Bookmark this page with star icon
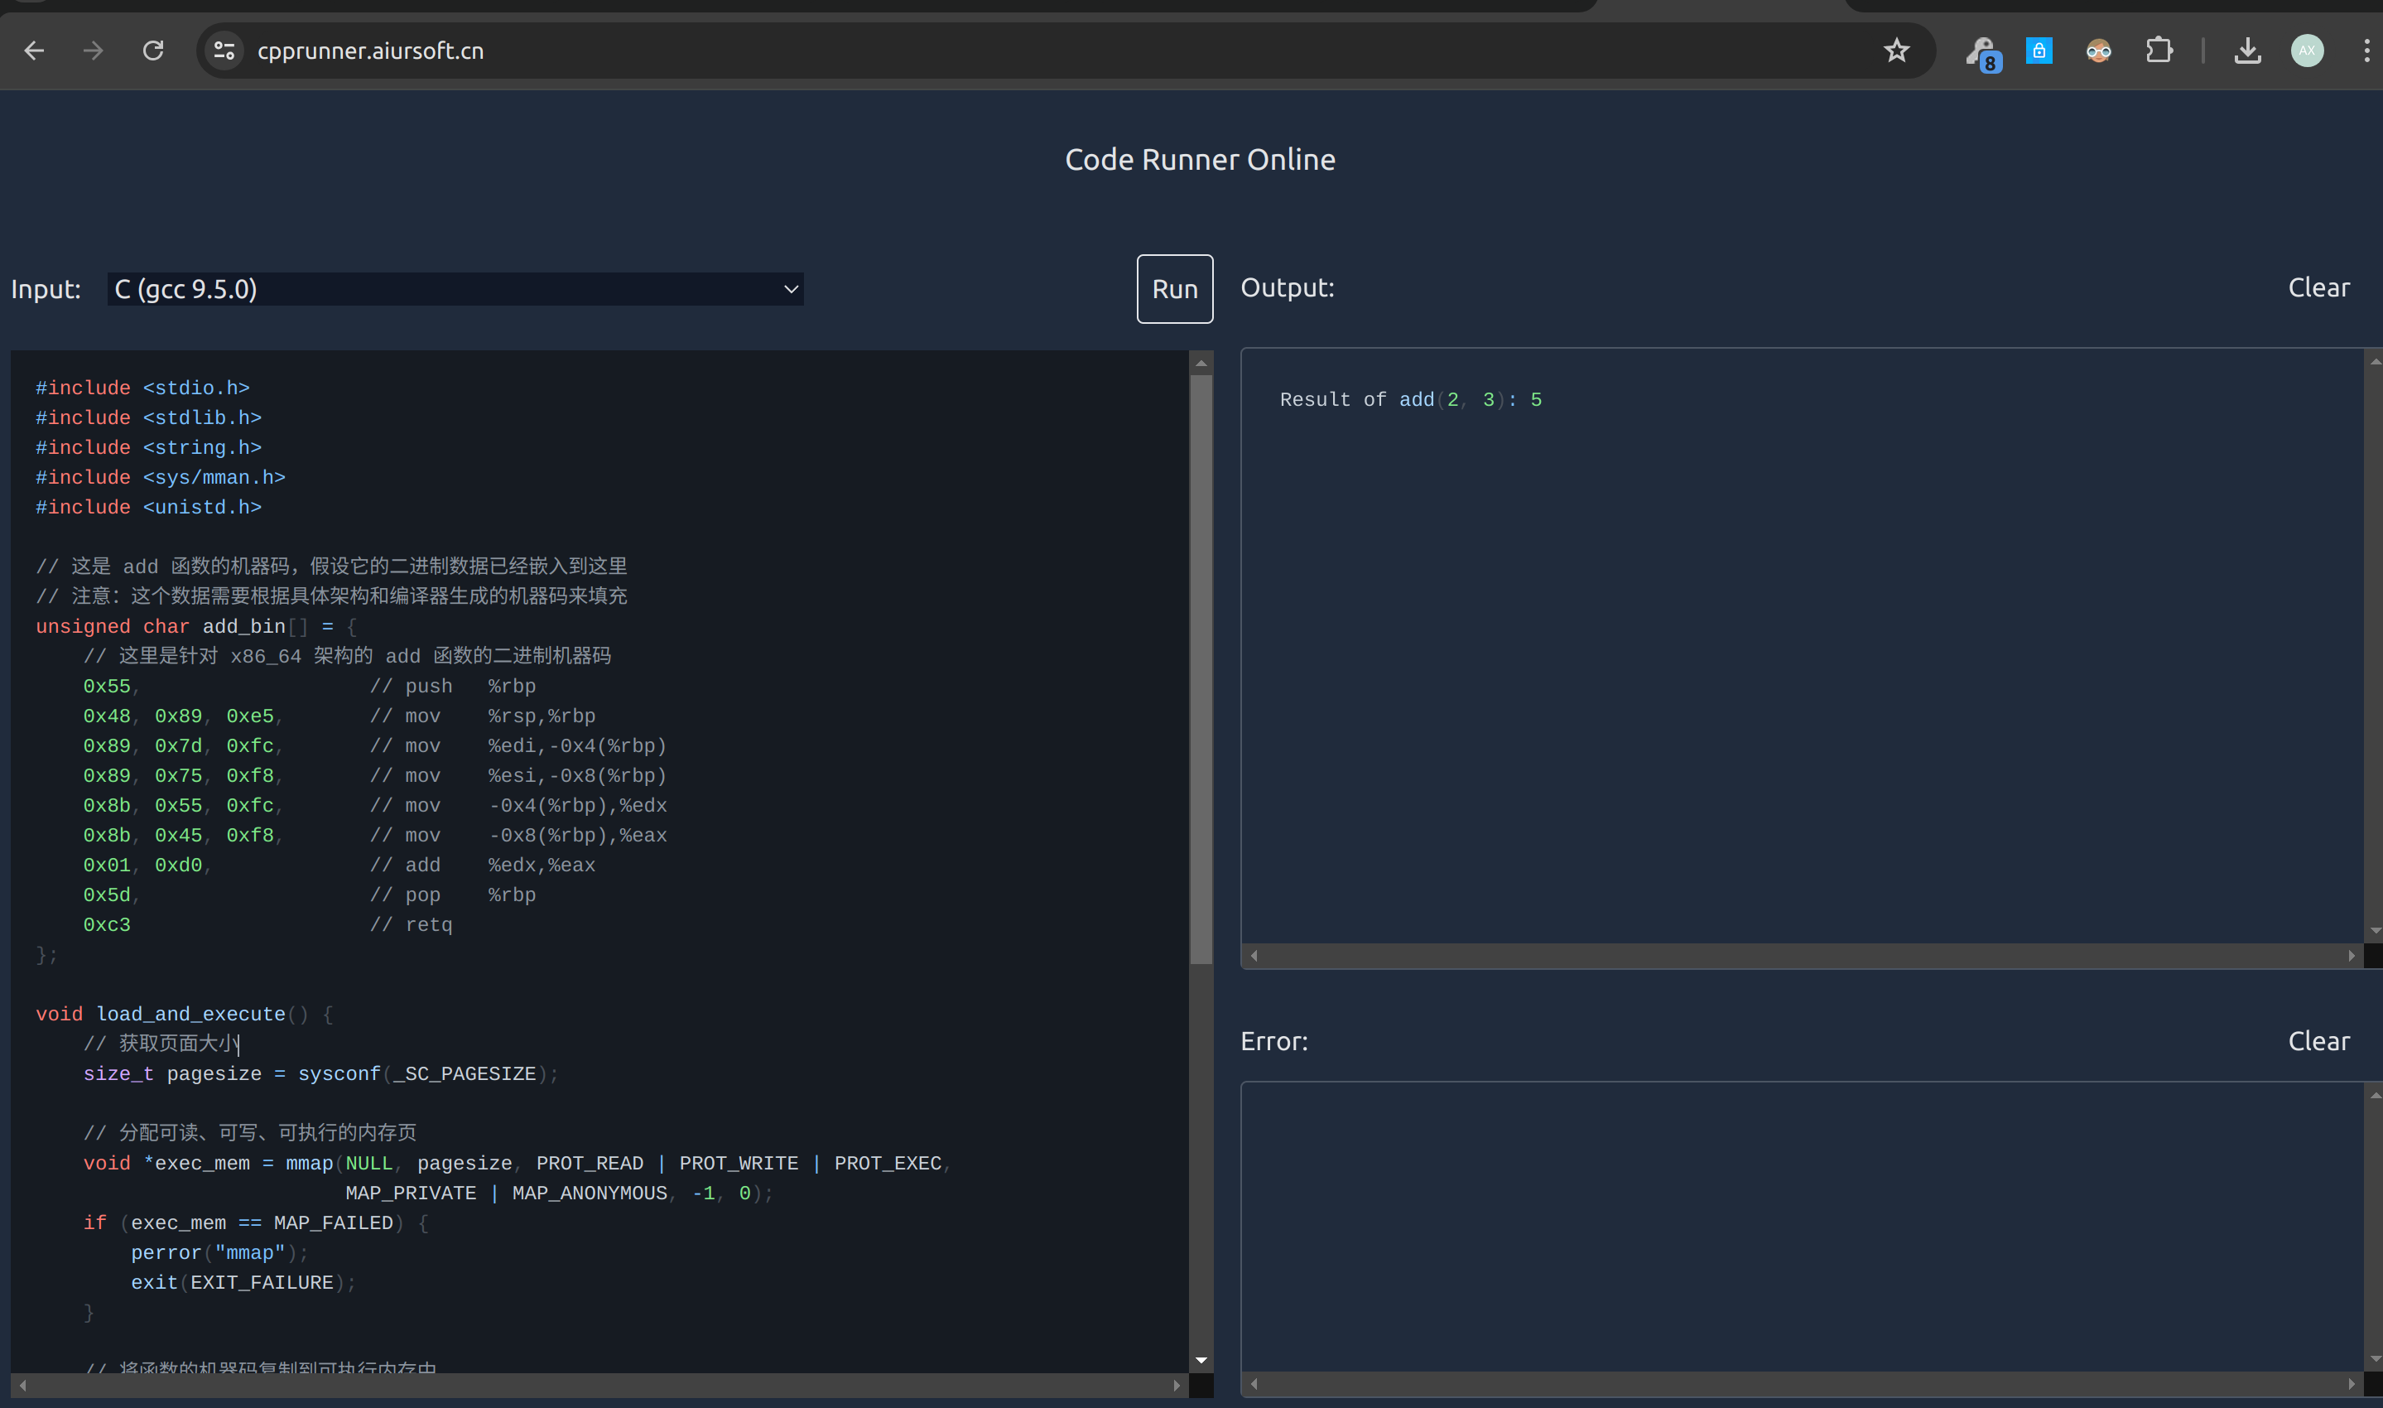 [x=1895, y=51]
